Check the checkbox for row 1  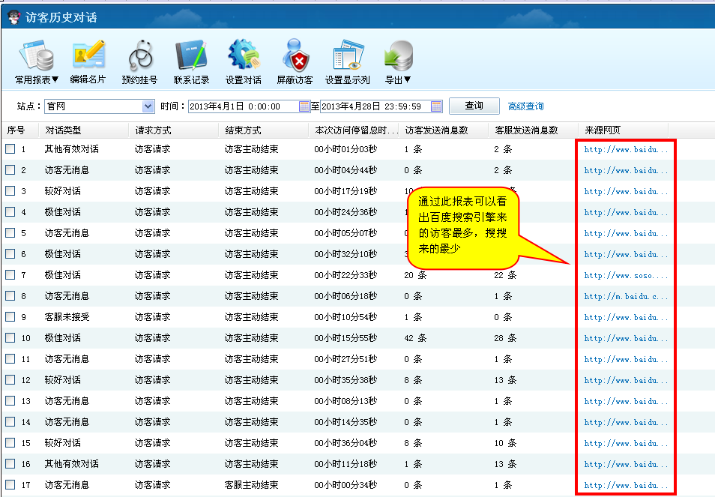click(x=10, y=149)
